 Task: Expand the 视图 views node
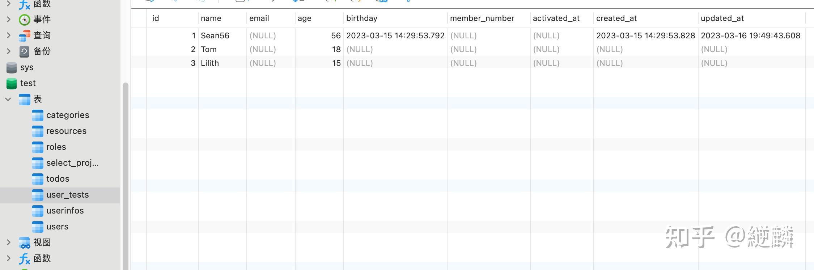tap(8, 242)
